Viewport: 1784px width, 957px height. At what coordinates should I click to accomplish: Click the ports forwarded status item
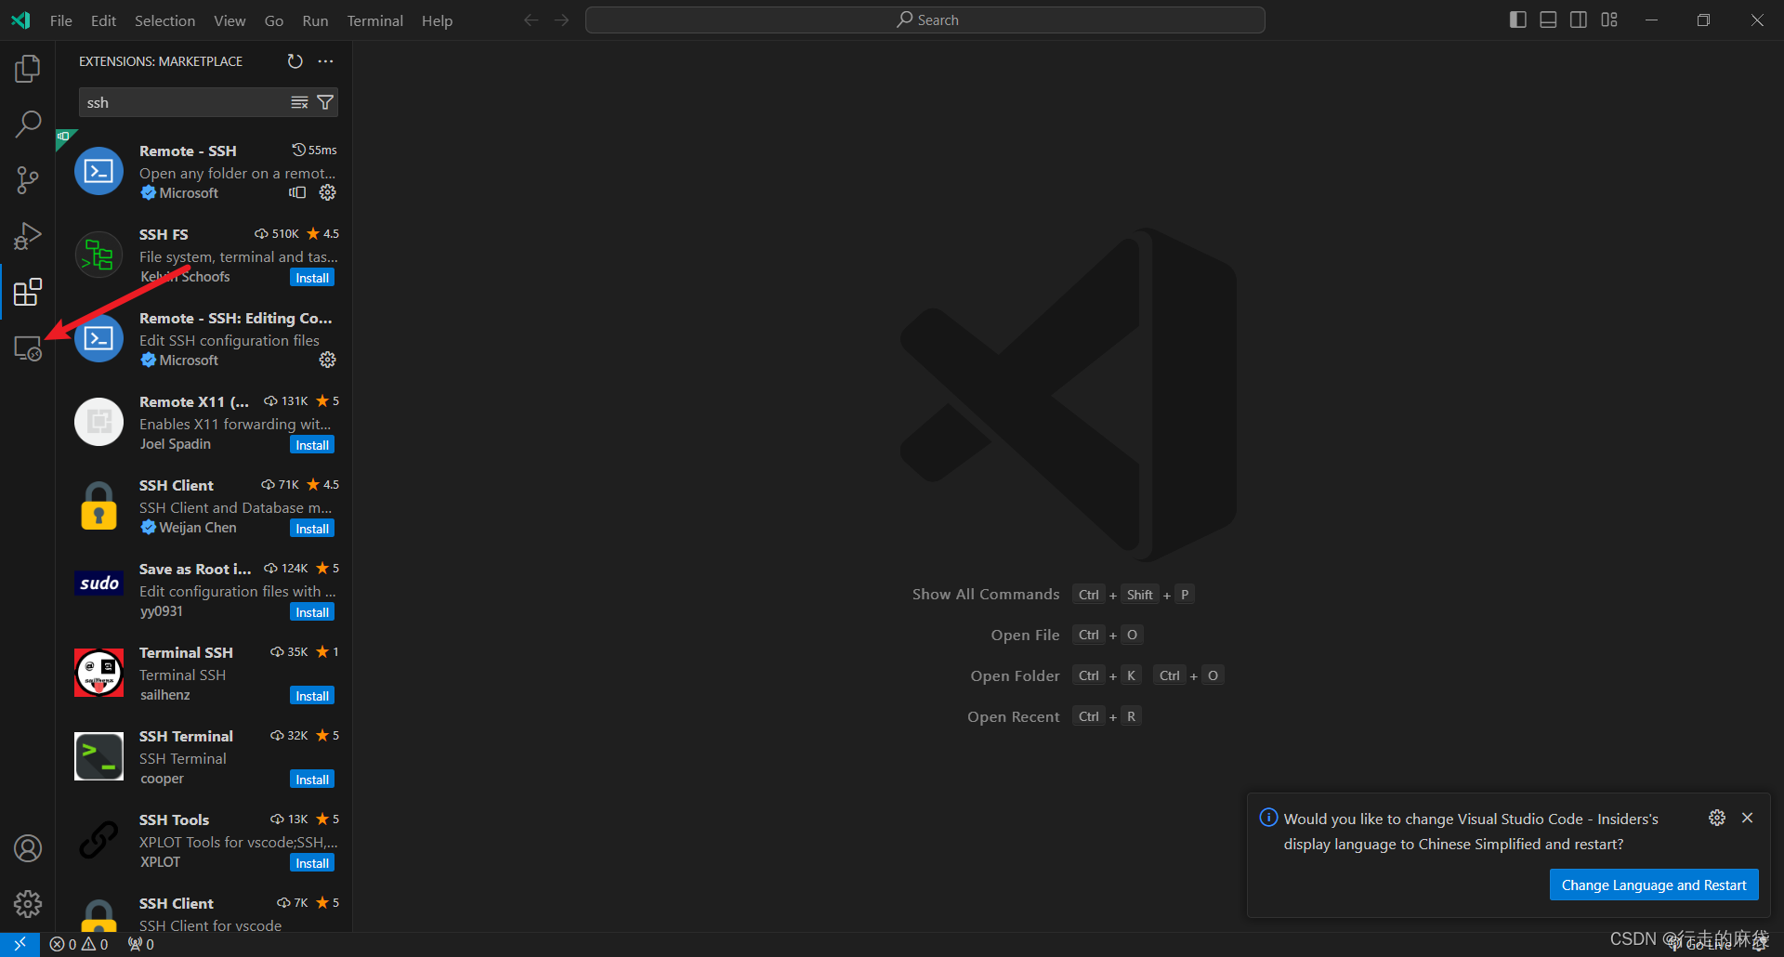click(x=141, y=944)
